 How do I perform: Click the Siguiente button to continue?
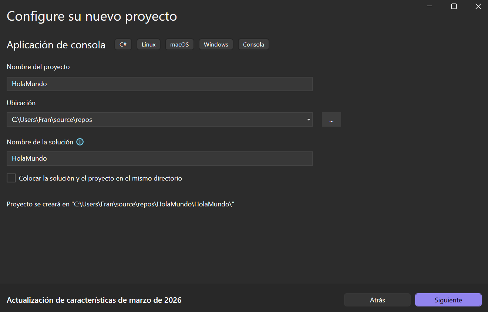tap(448, 299)
